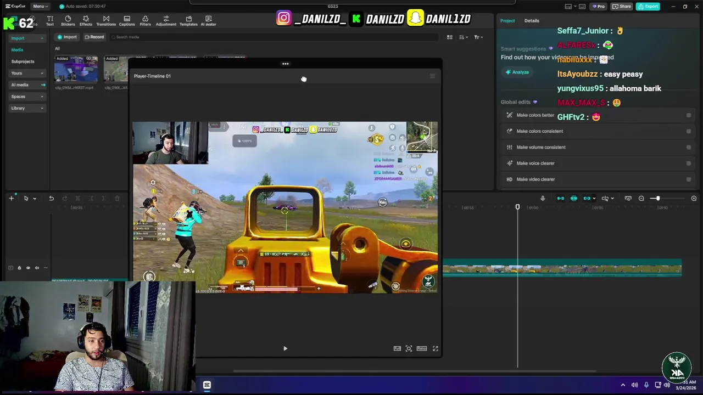This screenshot has width=703, height=395.
Task: Click the Record button
Action: pos(94,37)
